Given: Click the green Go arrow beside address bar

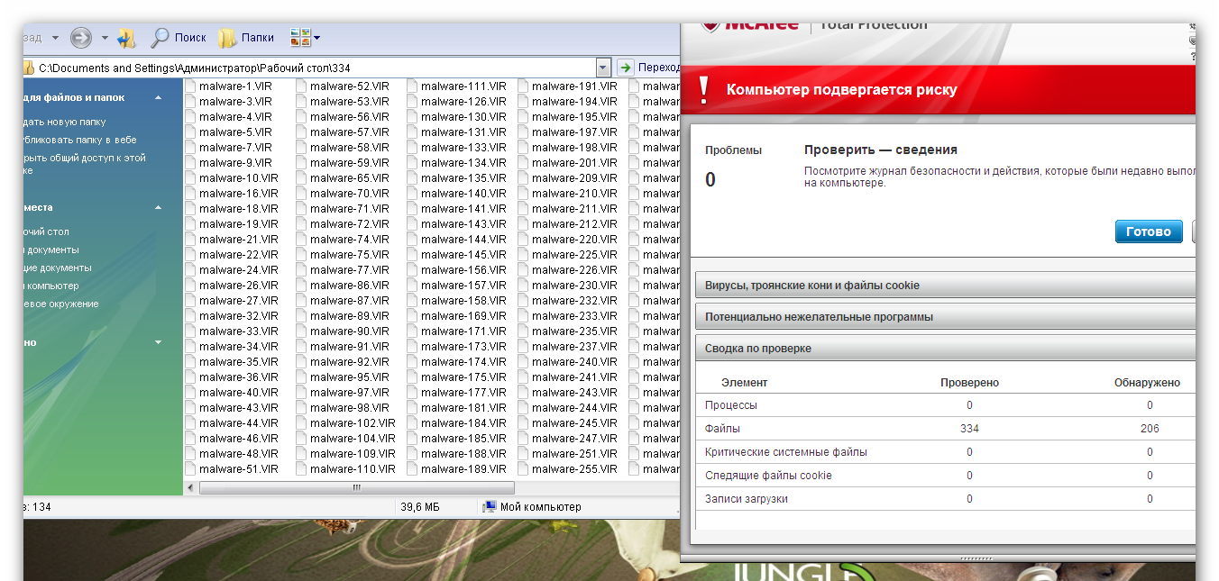Looking at the screenshot, I should [x=626, y=68].
